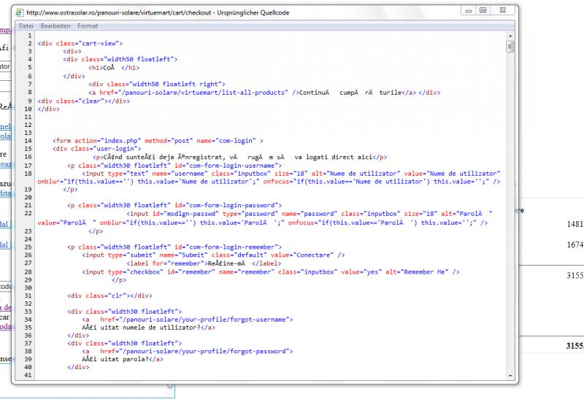584x402 pixels.
Task: Open the Bearbeiten menu
Action: pos(55,26)
